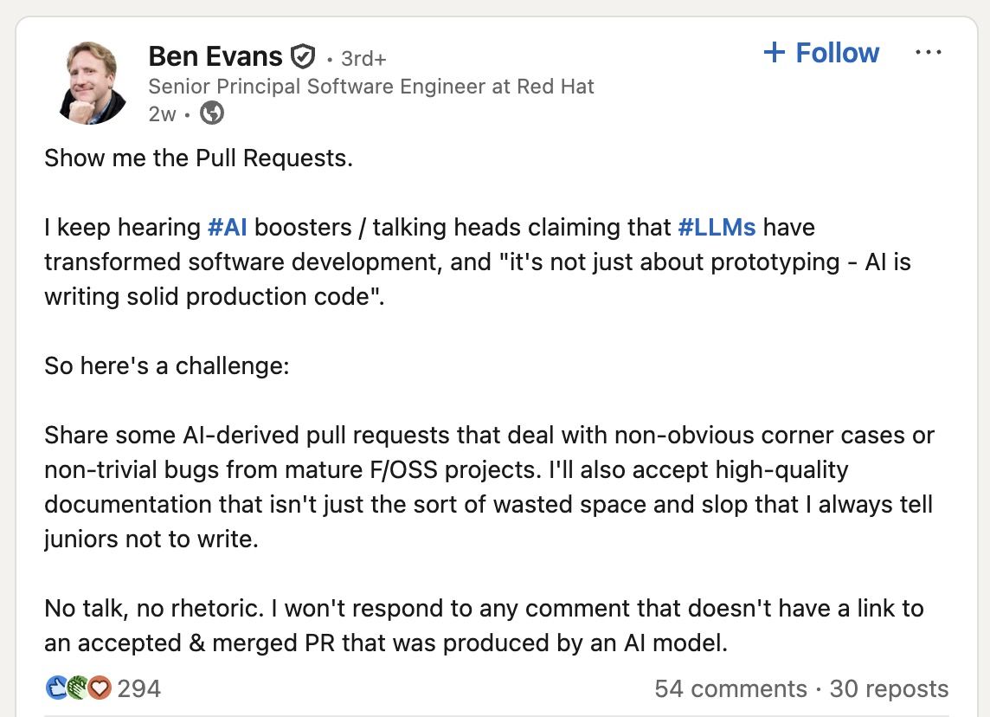
Task: Click the globe public visibility icon
Action: pos(212,113)
